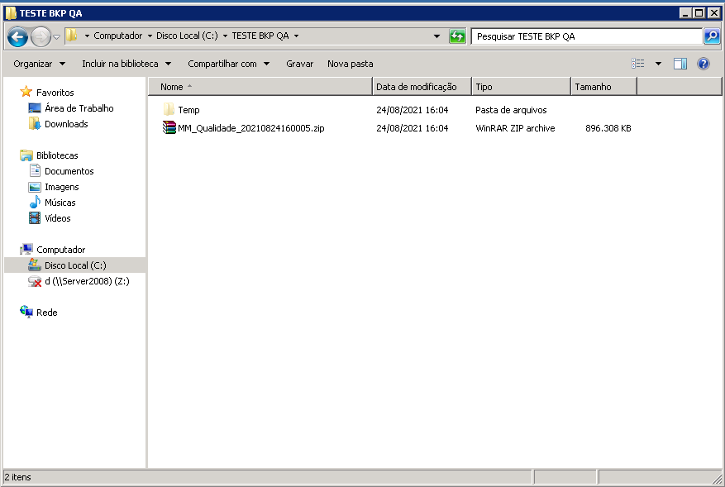
Task: Click the greyed Forward arrow button
Action: click(41, 36)
